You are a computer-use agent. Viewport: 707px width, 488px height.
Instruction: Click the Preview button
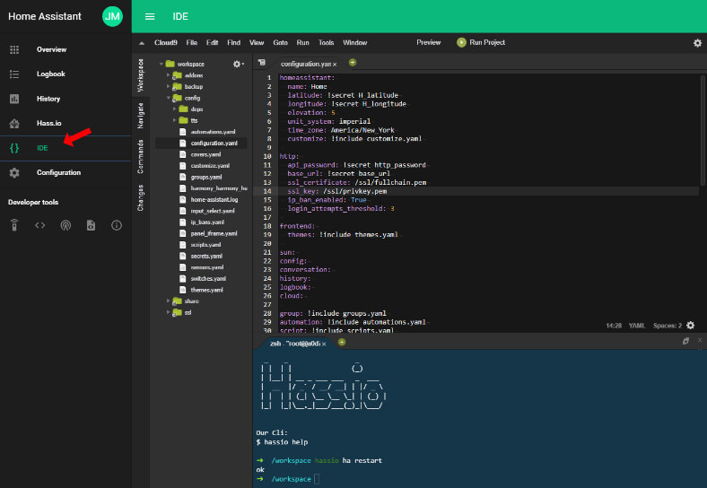coord(428,42)
